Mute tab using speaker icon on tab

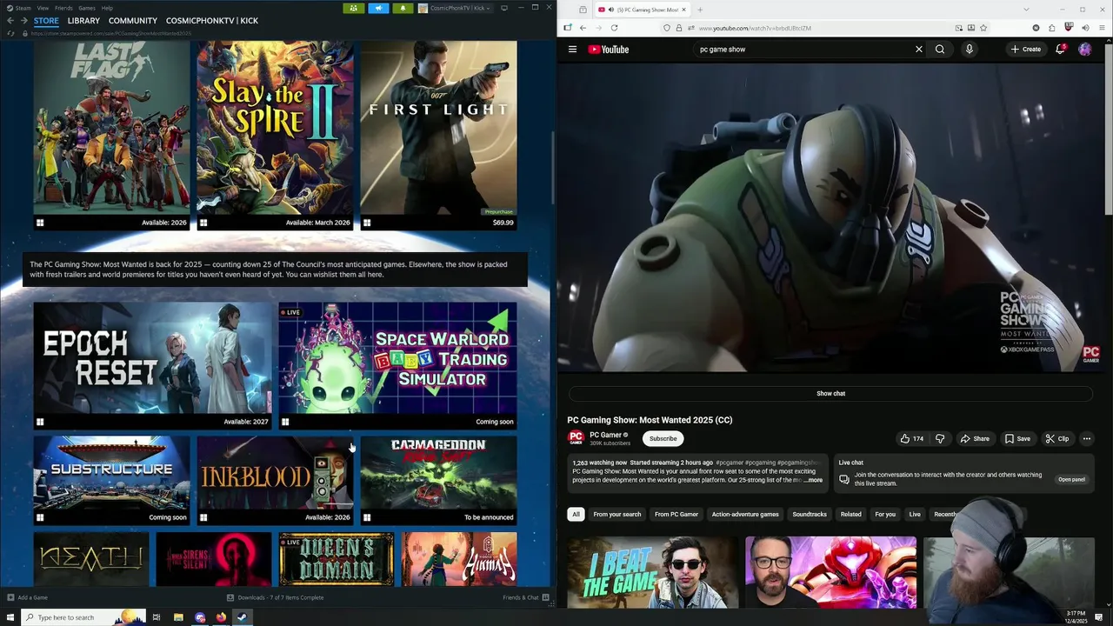(610, 10)
